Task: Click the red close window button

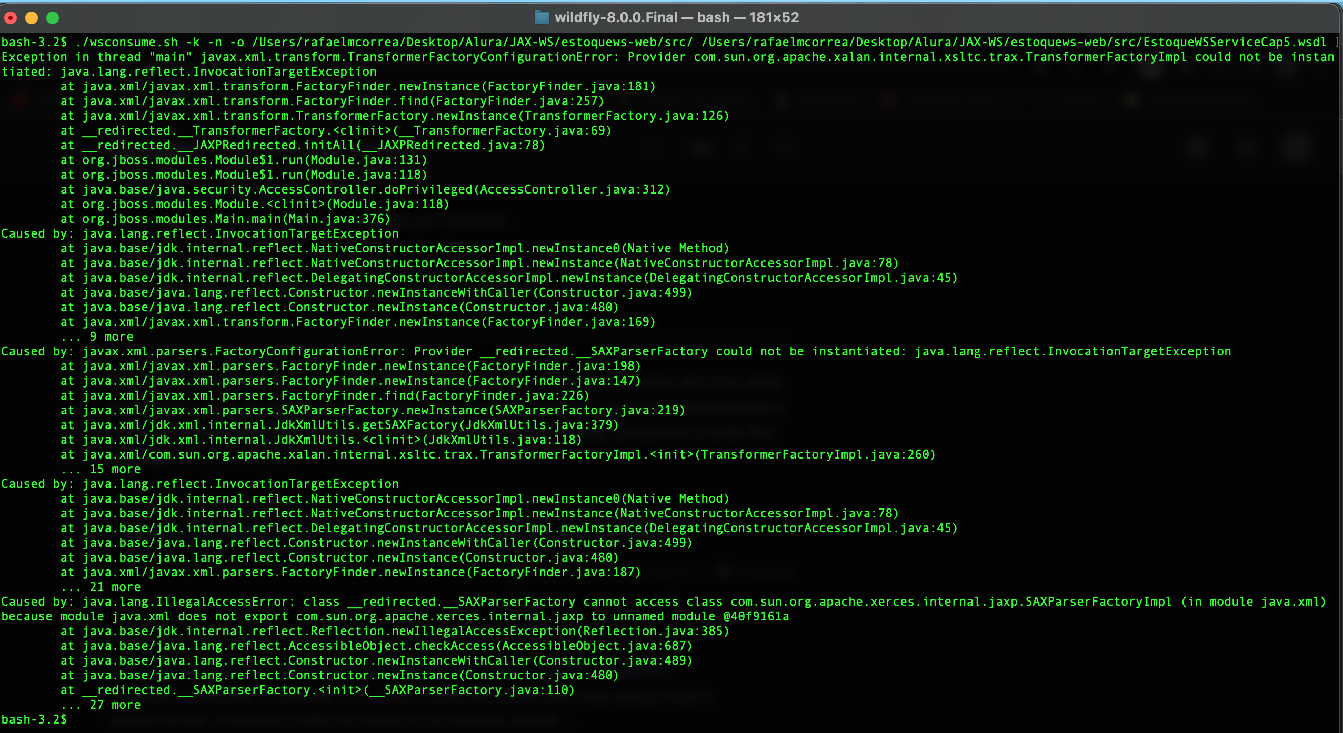Action: (11, 18)
